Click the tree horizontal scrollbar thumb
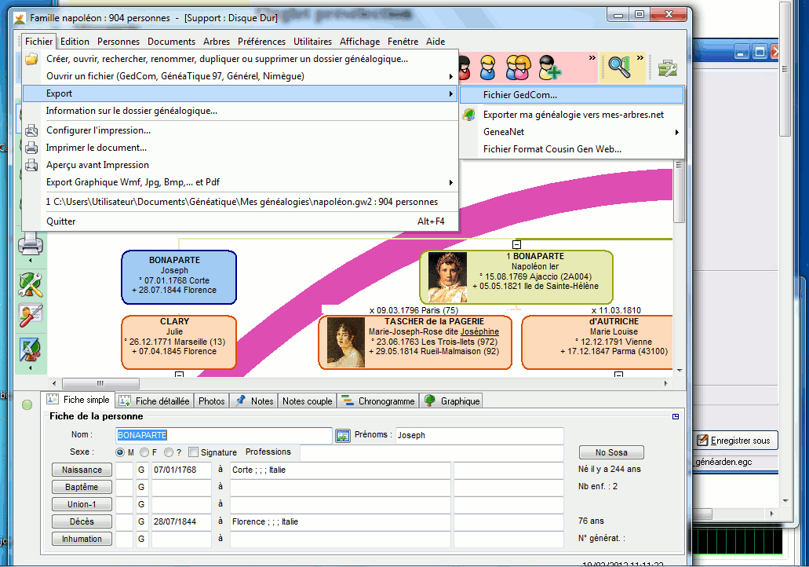Image resolution: width=809 pixels, height=567 pixels. click(x=100, y=384)
